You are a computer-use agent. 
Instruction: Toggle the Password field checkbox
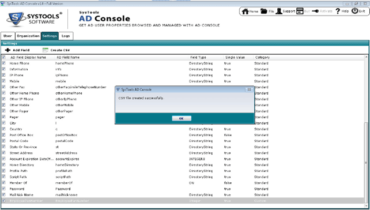click(3, 189)
